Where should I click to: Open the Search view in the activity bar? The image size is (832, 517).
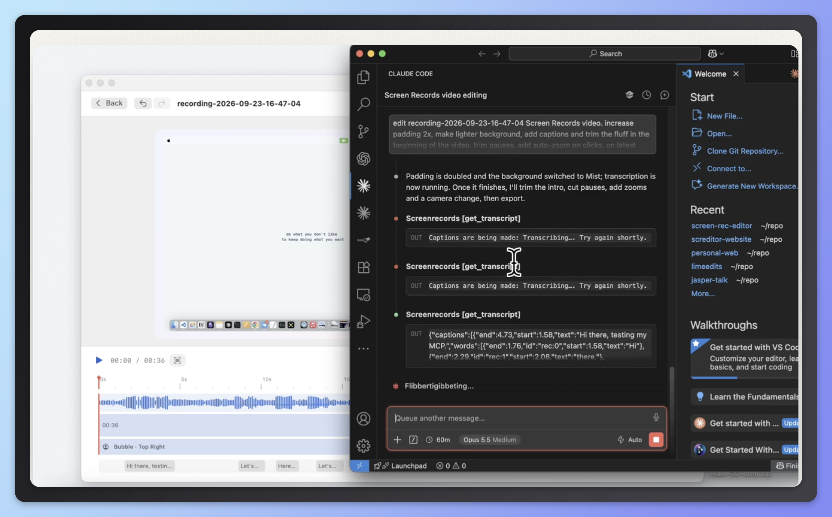(363, 104)
